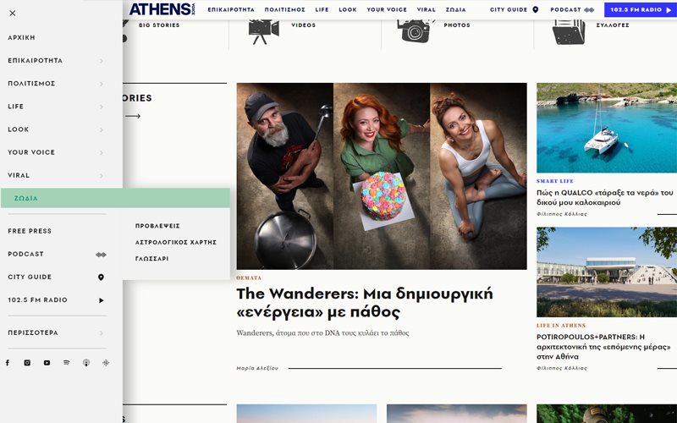Viewport: 677px width, 423px height.
Task: Play 102.5 FM Radio from the sidebar arrow
Action: pyautogui.click(x=102, y=300)
